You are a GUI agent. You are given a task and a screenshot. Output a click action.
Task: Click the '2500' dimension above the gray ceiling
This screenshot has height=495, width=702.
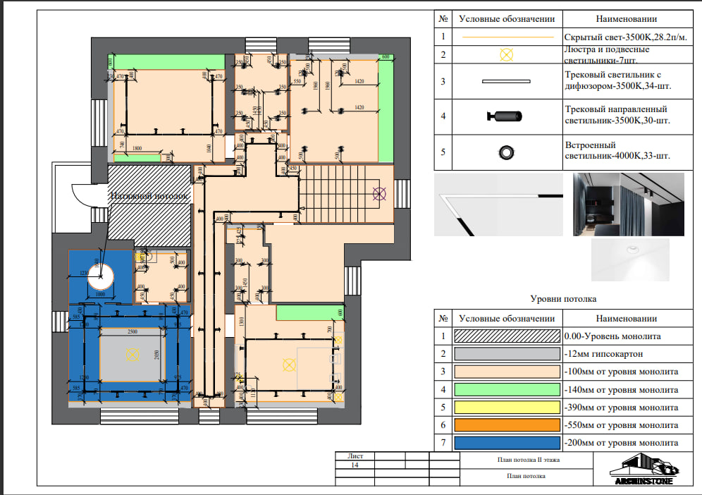click(x=133, y=331)
